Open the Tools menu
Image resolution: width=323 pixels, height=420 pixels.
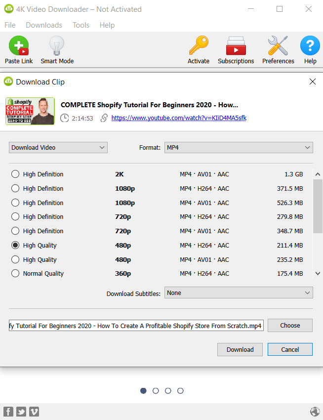[81, 25]
